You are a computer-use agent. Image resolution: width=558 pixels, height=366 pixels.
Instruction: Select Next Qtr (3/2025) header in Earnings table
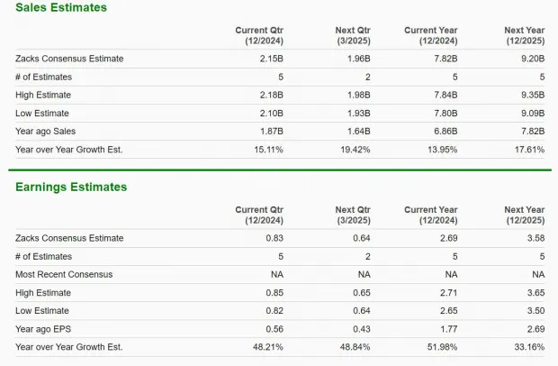pyautogui.click(x=353, y=215)
